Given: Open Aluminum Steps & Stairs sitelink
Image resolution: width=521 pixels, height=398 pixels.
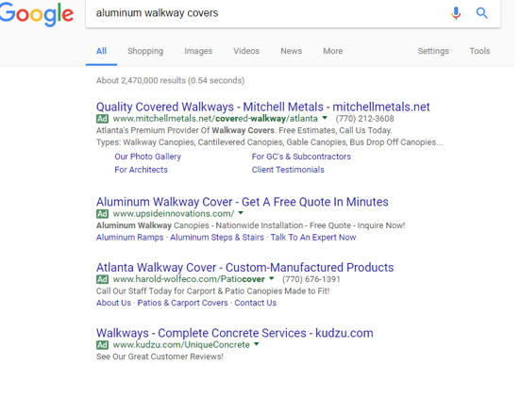Looking at the screenshot, I should coord(217,238).
